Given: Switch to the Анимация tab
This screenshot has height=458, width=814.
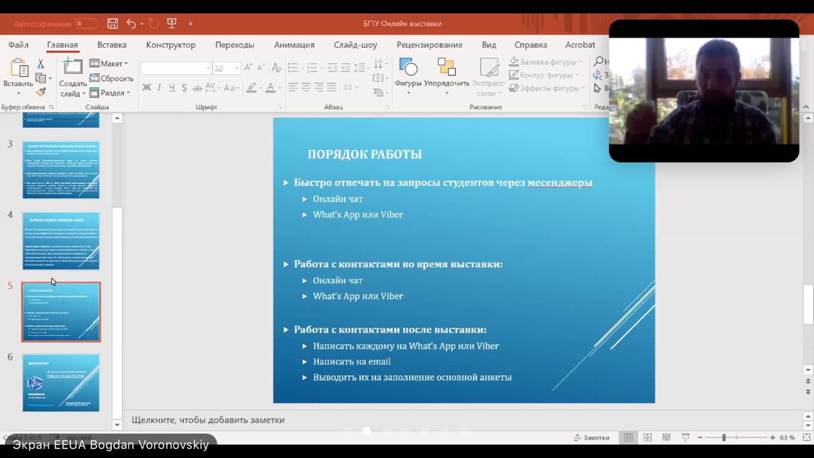Looking at the screenshot, I should tap(294, 45).
